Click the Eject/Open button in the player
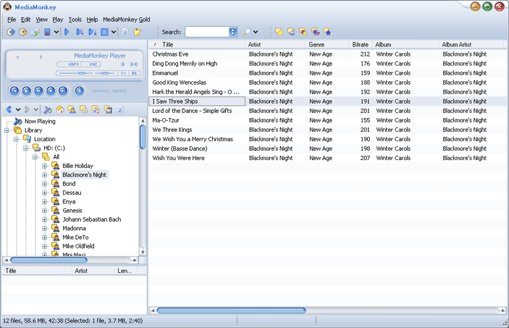 pyautogui.click(x=79, y=91)
